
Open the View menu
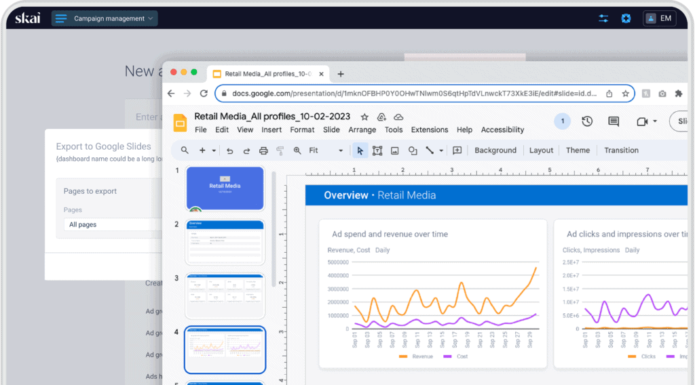(245, 129)
